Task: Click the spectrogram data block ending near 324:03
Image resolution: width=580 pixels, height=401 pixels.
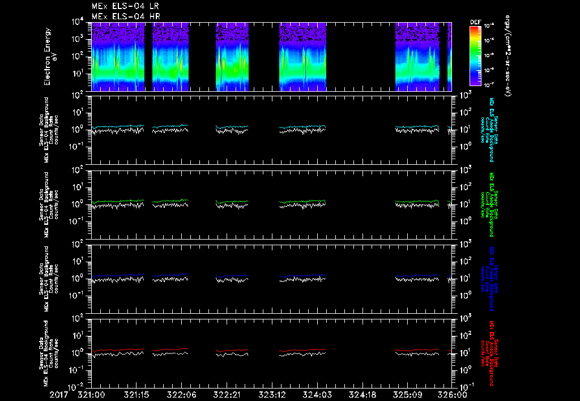Action: pyautogui.click(x=302, y=57)
